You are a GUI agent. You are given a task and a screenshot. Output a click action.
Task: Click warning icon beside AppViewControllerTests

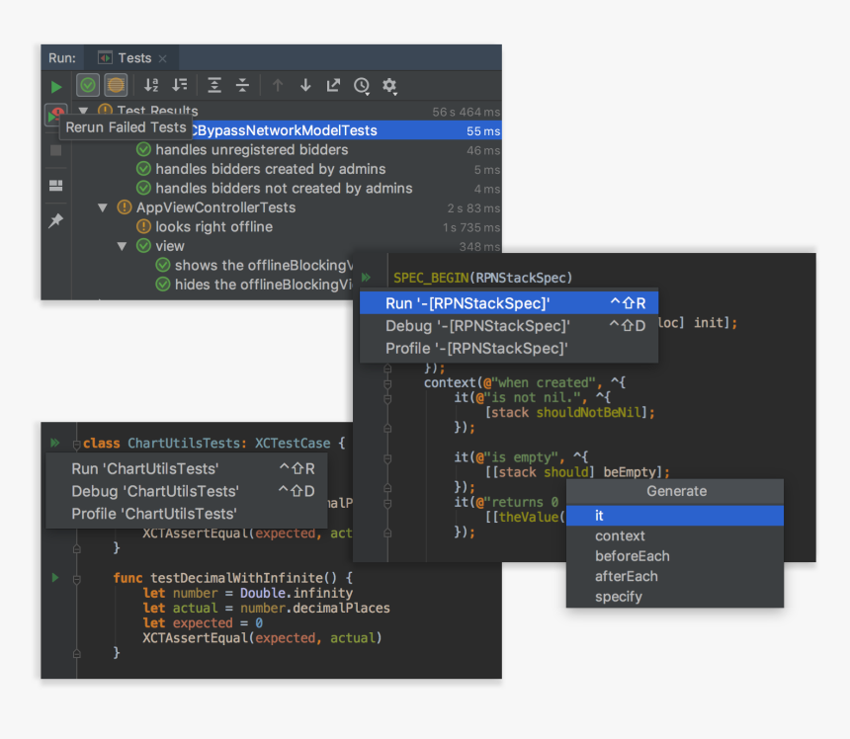coord(125,206)
